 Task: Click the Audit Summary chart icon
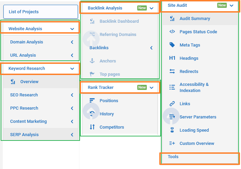coord(172,19)
